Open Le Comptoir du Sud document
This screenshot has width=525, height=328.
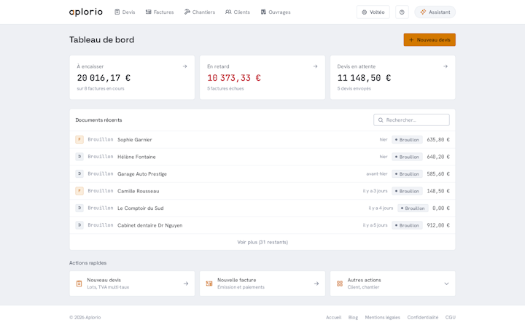262,208
